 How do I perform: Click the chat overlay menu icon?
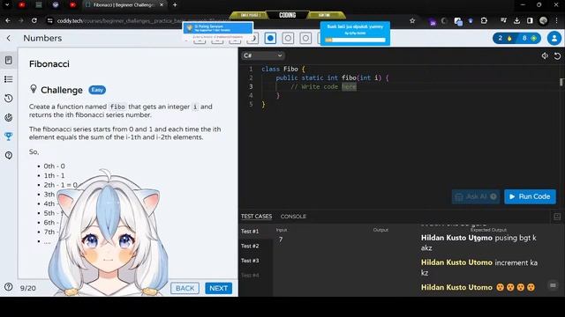coord(553,285)
